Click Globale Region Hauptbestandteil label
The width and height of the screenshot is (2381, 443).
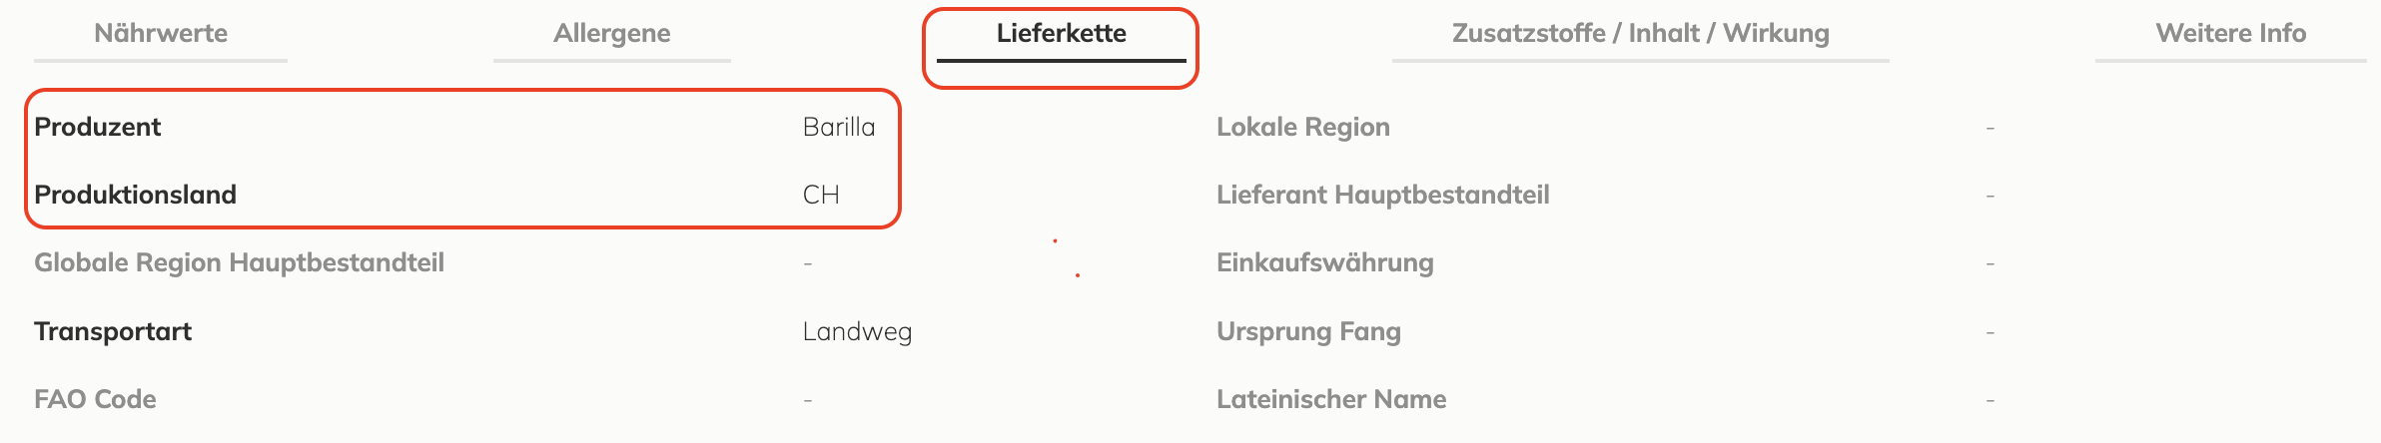tap(240, 262)
